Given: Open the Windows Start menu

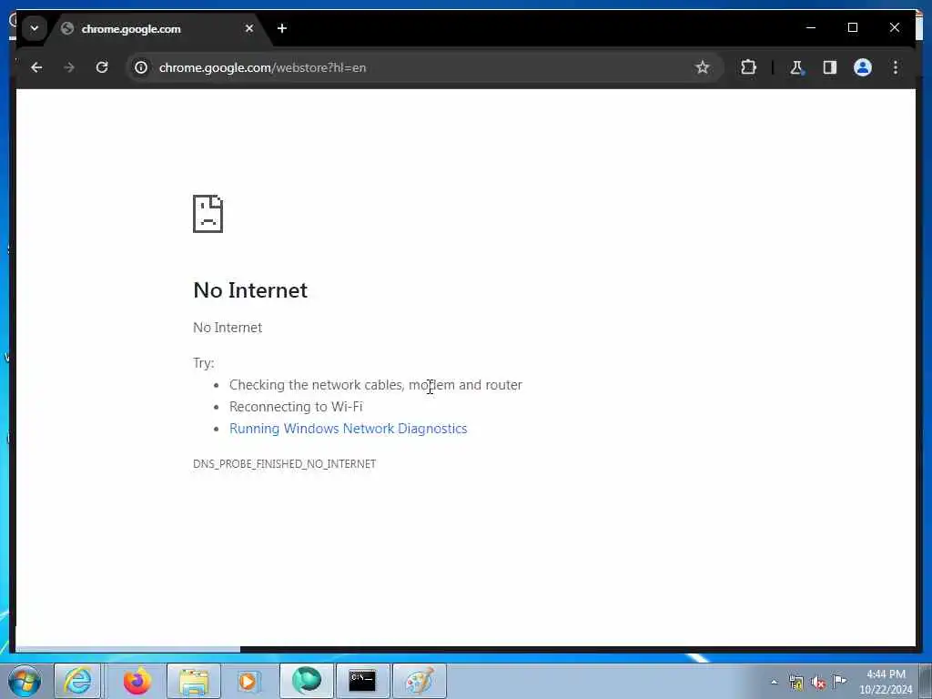Looking at the screenshot, I should point(25,681).
